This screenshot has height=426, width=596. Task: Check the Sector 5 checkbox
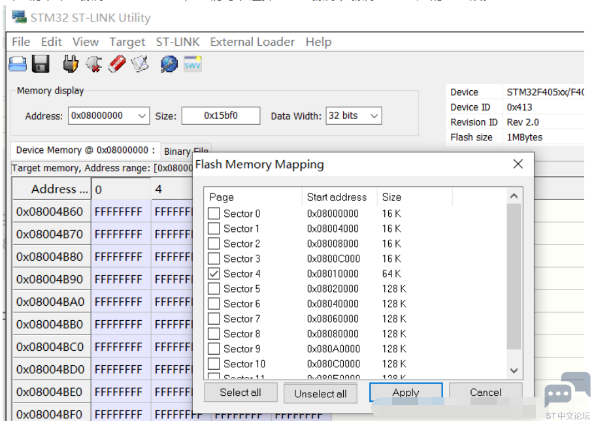coord(214,288)
